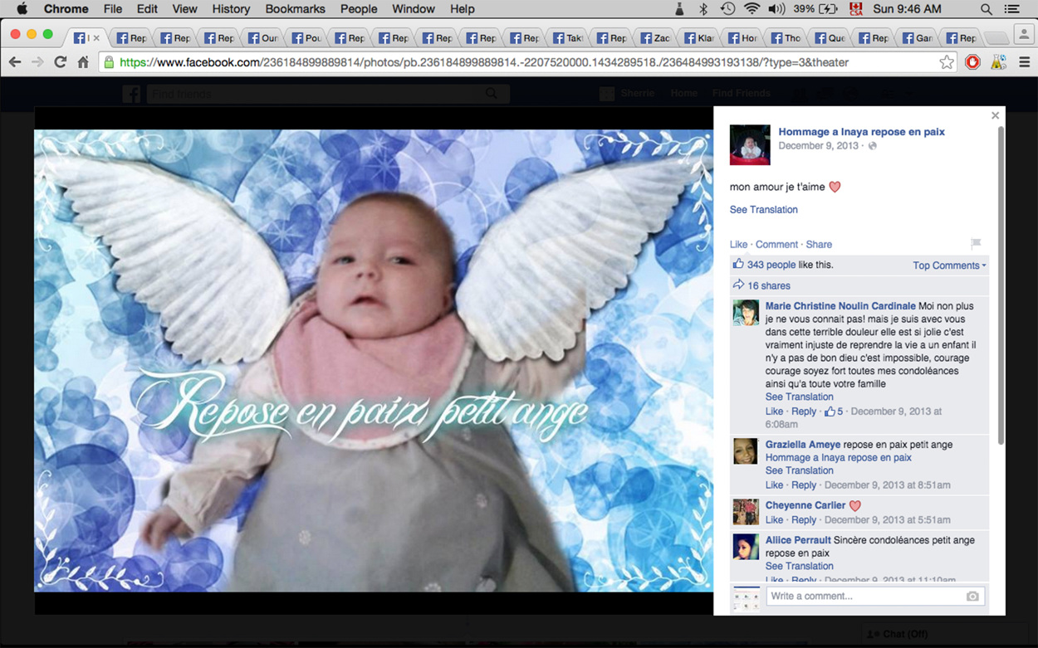1038x648 pixels.
Task: Open the Chrome hamburger menu icon
Action: (x=1023, y=62)
